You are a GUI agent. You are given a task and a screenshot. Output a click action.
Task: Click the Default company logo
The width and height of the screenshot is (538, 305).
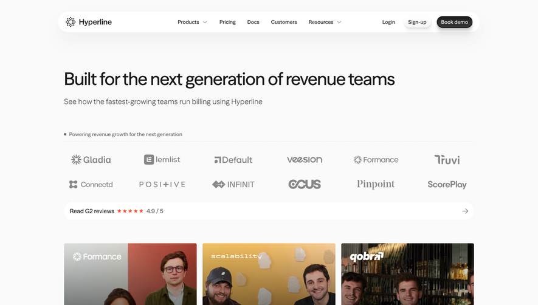click(x=233, y=160)
